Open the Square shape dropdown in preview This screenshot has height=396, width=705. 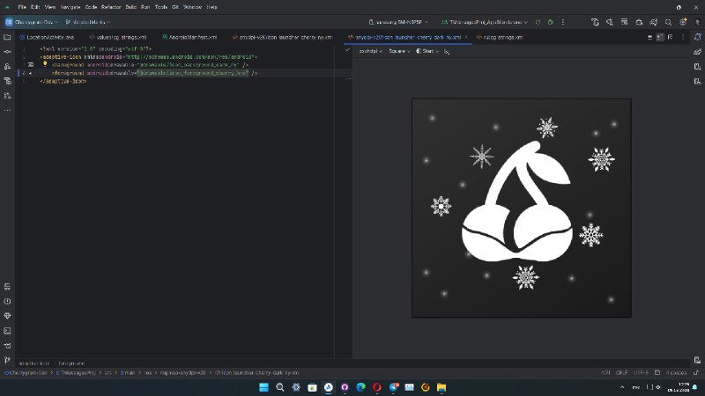(399, 51)
